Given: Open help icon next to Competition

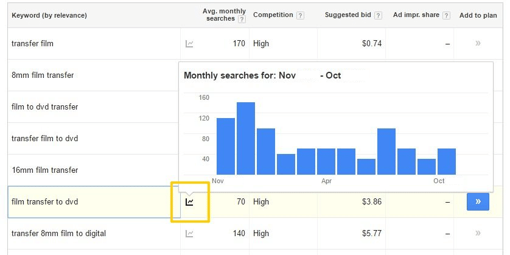Looking at the screenshot, I should pos(301,15).
